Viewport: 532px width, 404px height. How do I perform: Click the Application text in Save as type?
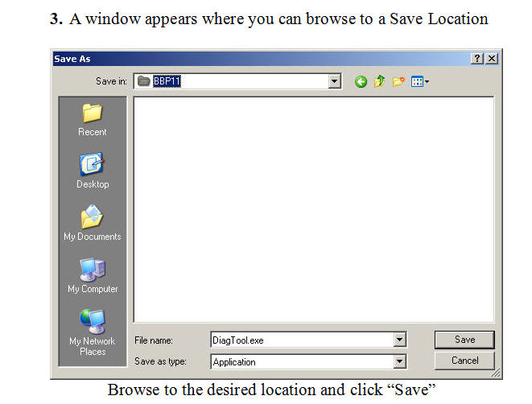tap(234, 362)
